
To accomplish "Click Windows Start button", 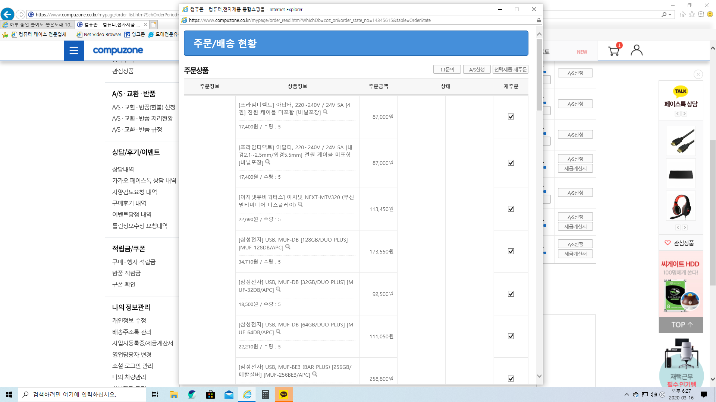I will click(x=9, y=395).
